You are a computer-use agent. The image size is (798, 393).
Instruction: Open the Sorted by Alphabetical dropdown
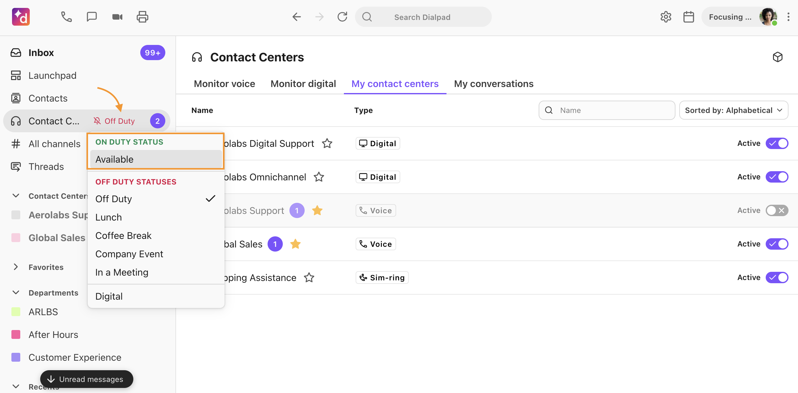pos(734,110)
